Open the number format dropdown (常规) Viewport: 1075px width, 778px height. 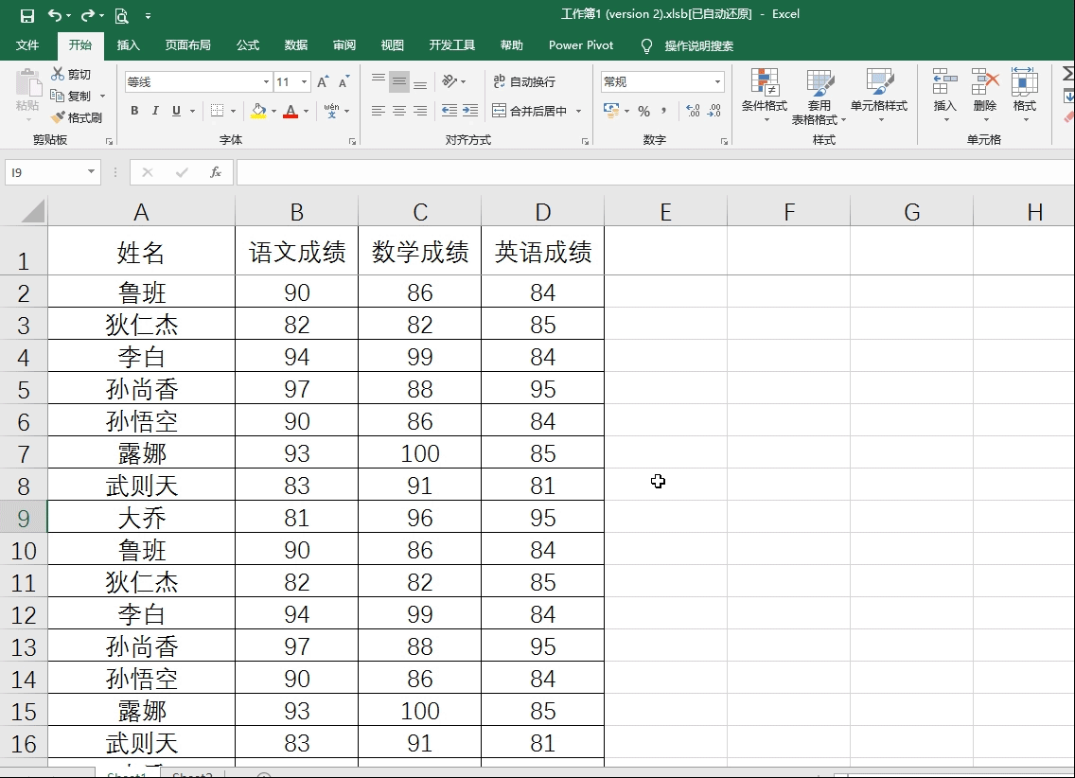coord(717,81)
